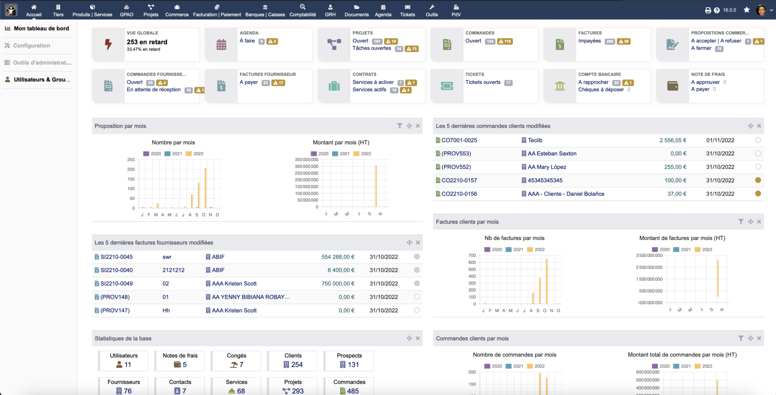The image size is (776, 395).
Task: Open the Produits | Services menu
Action: coord(92,11)
